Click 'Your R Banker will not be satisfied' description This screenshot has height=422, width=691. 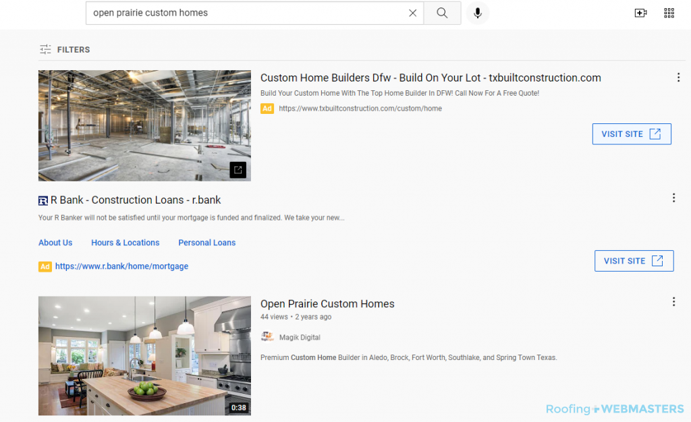191,218
